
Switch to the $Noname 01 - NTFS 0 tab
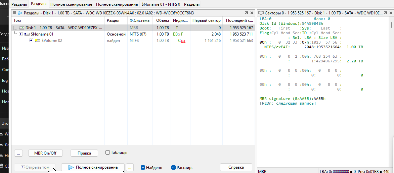tap(161, 4)
